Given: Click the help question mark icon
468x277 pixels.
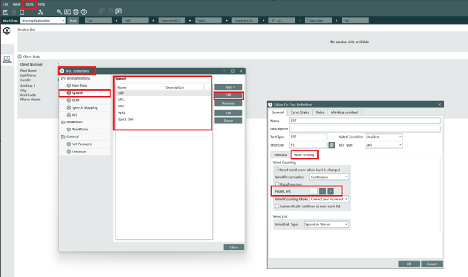Looking at the screenshot, I should tap(84, 12).
